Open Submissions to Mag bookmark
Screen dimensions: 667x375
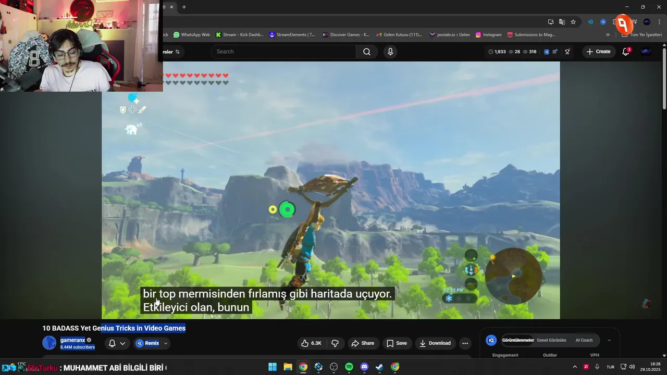pos(531,35)
